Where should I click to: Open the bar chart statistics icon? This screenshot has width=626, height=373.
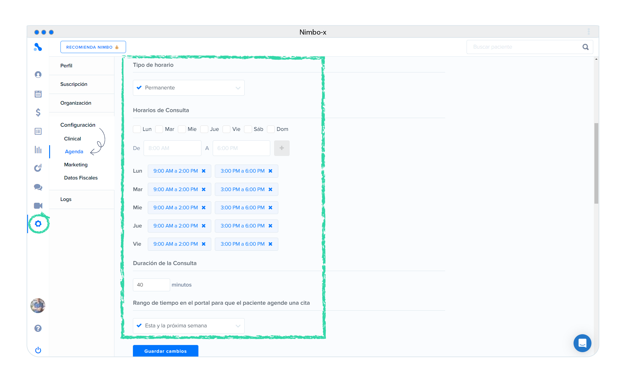[x=38, y=150]
